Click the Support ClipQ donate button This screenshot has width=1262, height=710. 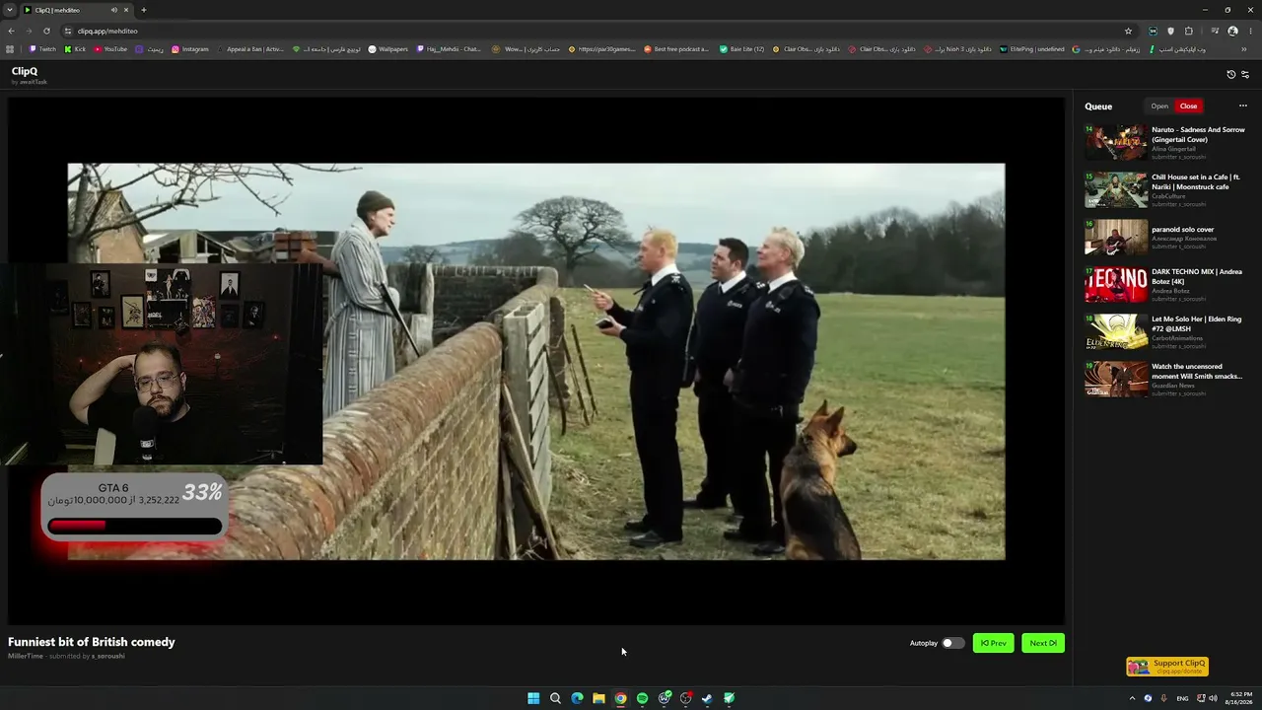pyautogui.click(x=1167, y=667)
